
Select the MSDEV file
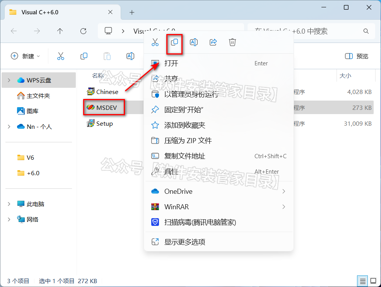tap(102, 108)
